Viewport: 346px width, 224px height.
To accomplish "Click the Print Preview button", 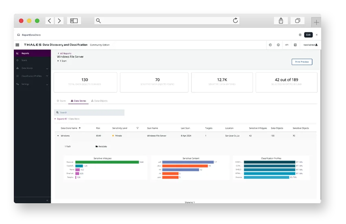I will [x=302, y=62].
